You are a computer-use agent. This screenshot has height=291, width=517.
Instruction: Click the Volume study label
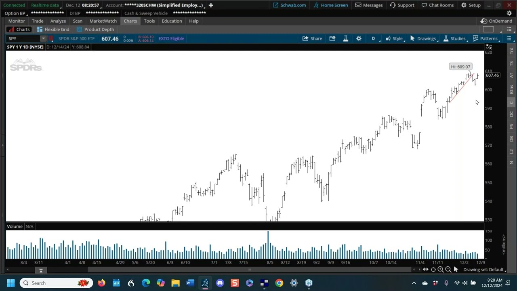point(15,226)
